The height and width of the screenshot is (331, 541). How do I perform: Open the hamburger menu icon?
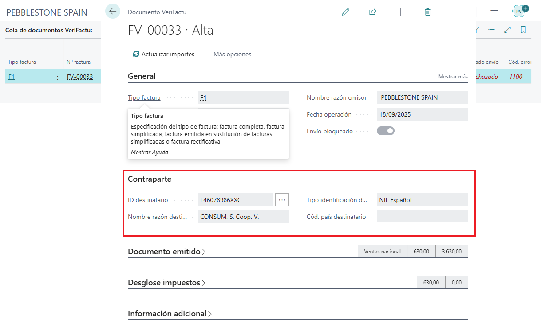pos(494,12)
